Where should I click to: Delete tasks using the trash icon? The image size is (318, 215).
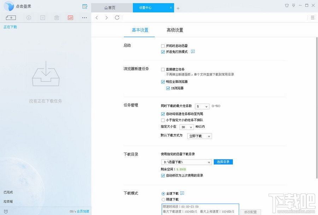click(x=57, y=17)
